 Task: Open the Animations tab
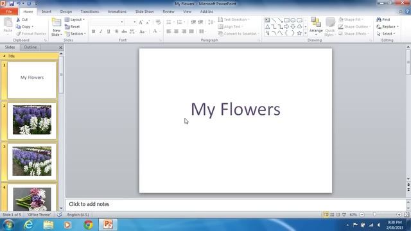[x=117, y=12]
